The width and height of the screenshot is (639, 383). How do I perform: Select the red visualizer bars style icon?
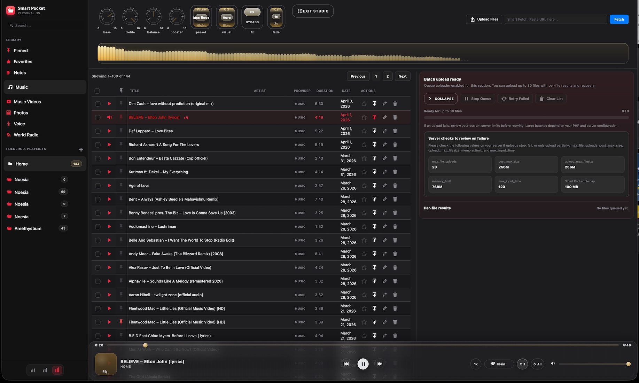point(57,370)
